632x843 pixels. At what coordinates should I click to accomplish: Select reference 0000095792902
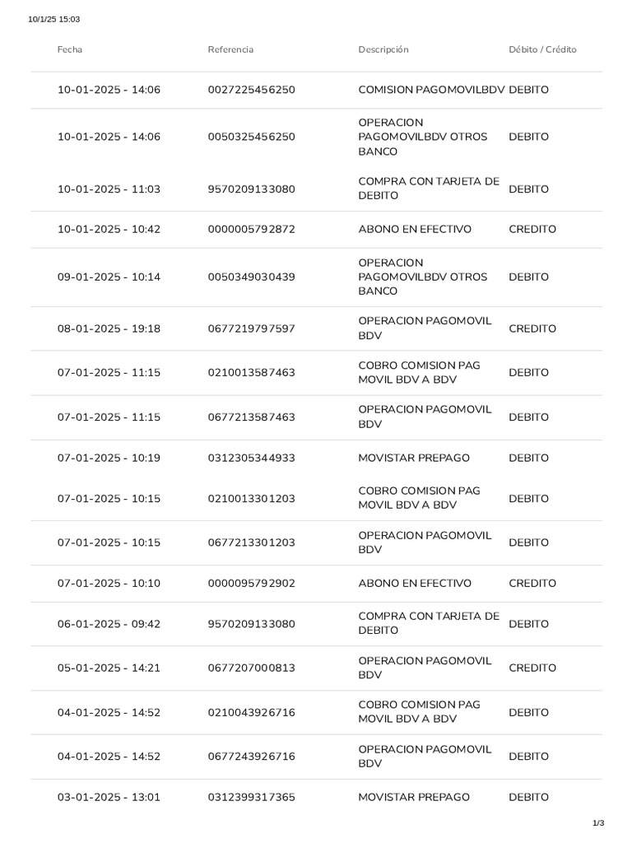coord(251,584)
